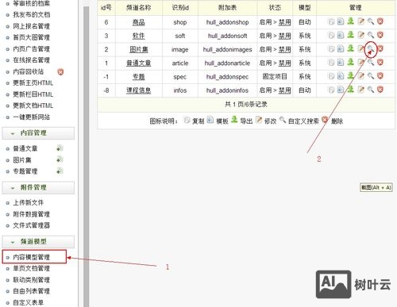
Task: Open 内页广告管理 in the sidebar
Action: (x=32, y=49)
